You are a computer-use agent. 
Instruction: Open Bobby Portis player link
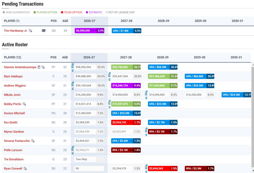[x=13, y=104]
